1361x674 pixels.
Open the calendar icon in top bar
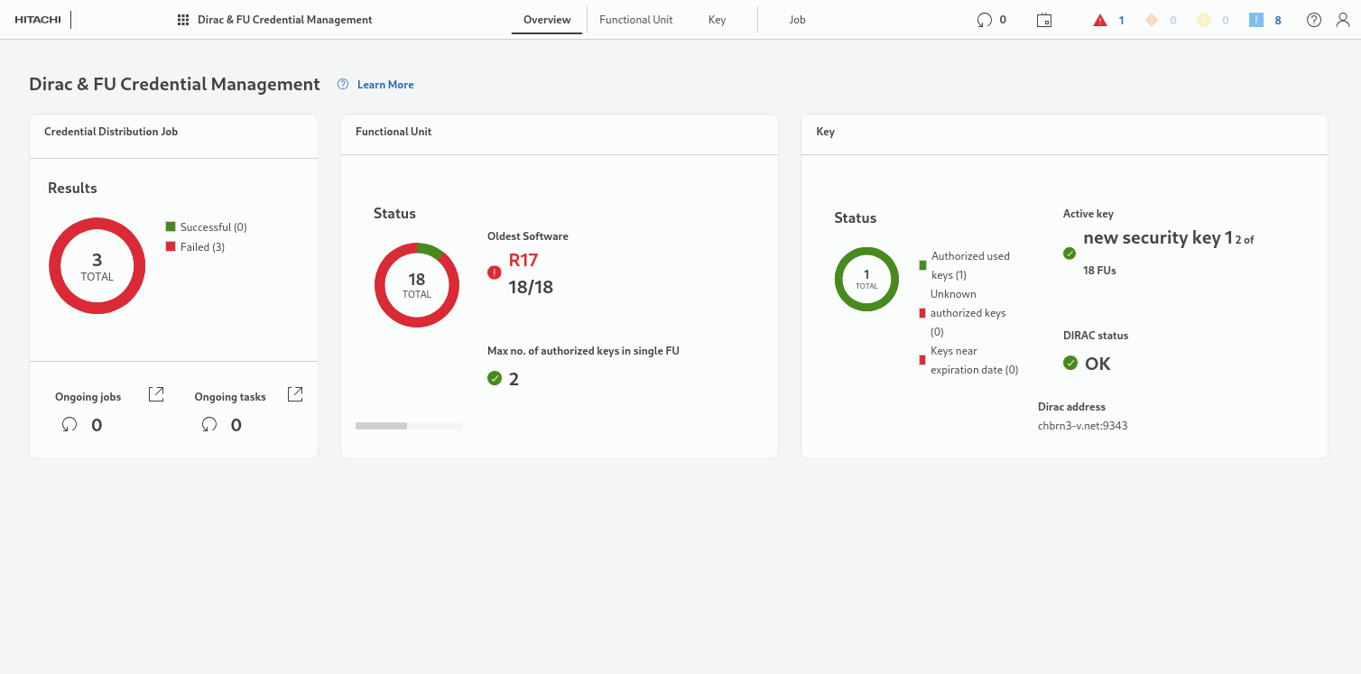[x=1044, y=20]
